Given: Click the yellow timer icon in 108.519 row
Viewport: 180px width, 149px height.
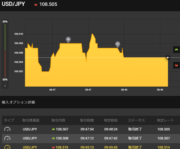Looking at the screenshot, I should click(7, 147).
